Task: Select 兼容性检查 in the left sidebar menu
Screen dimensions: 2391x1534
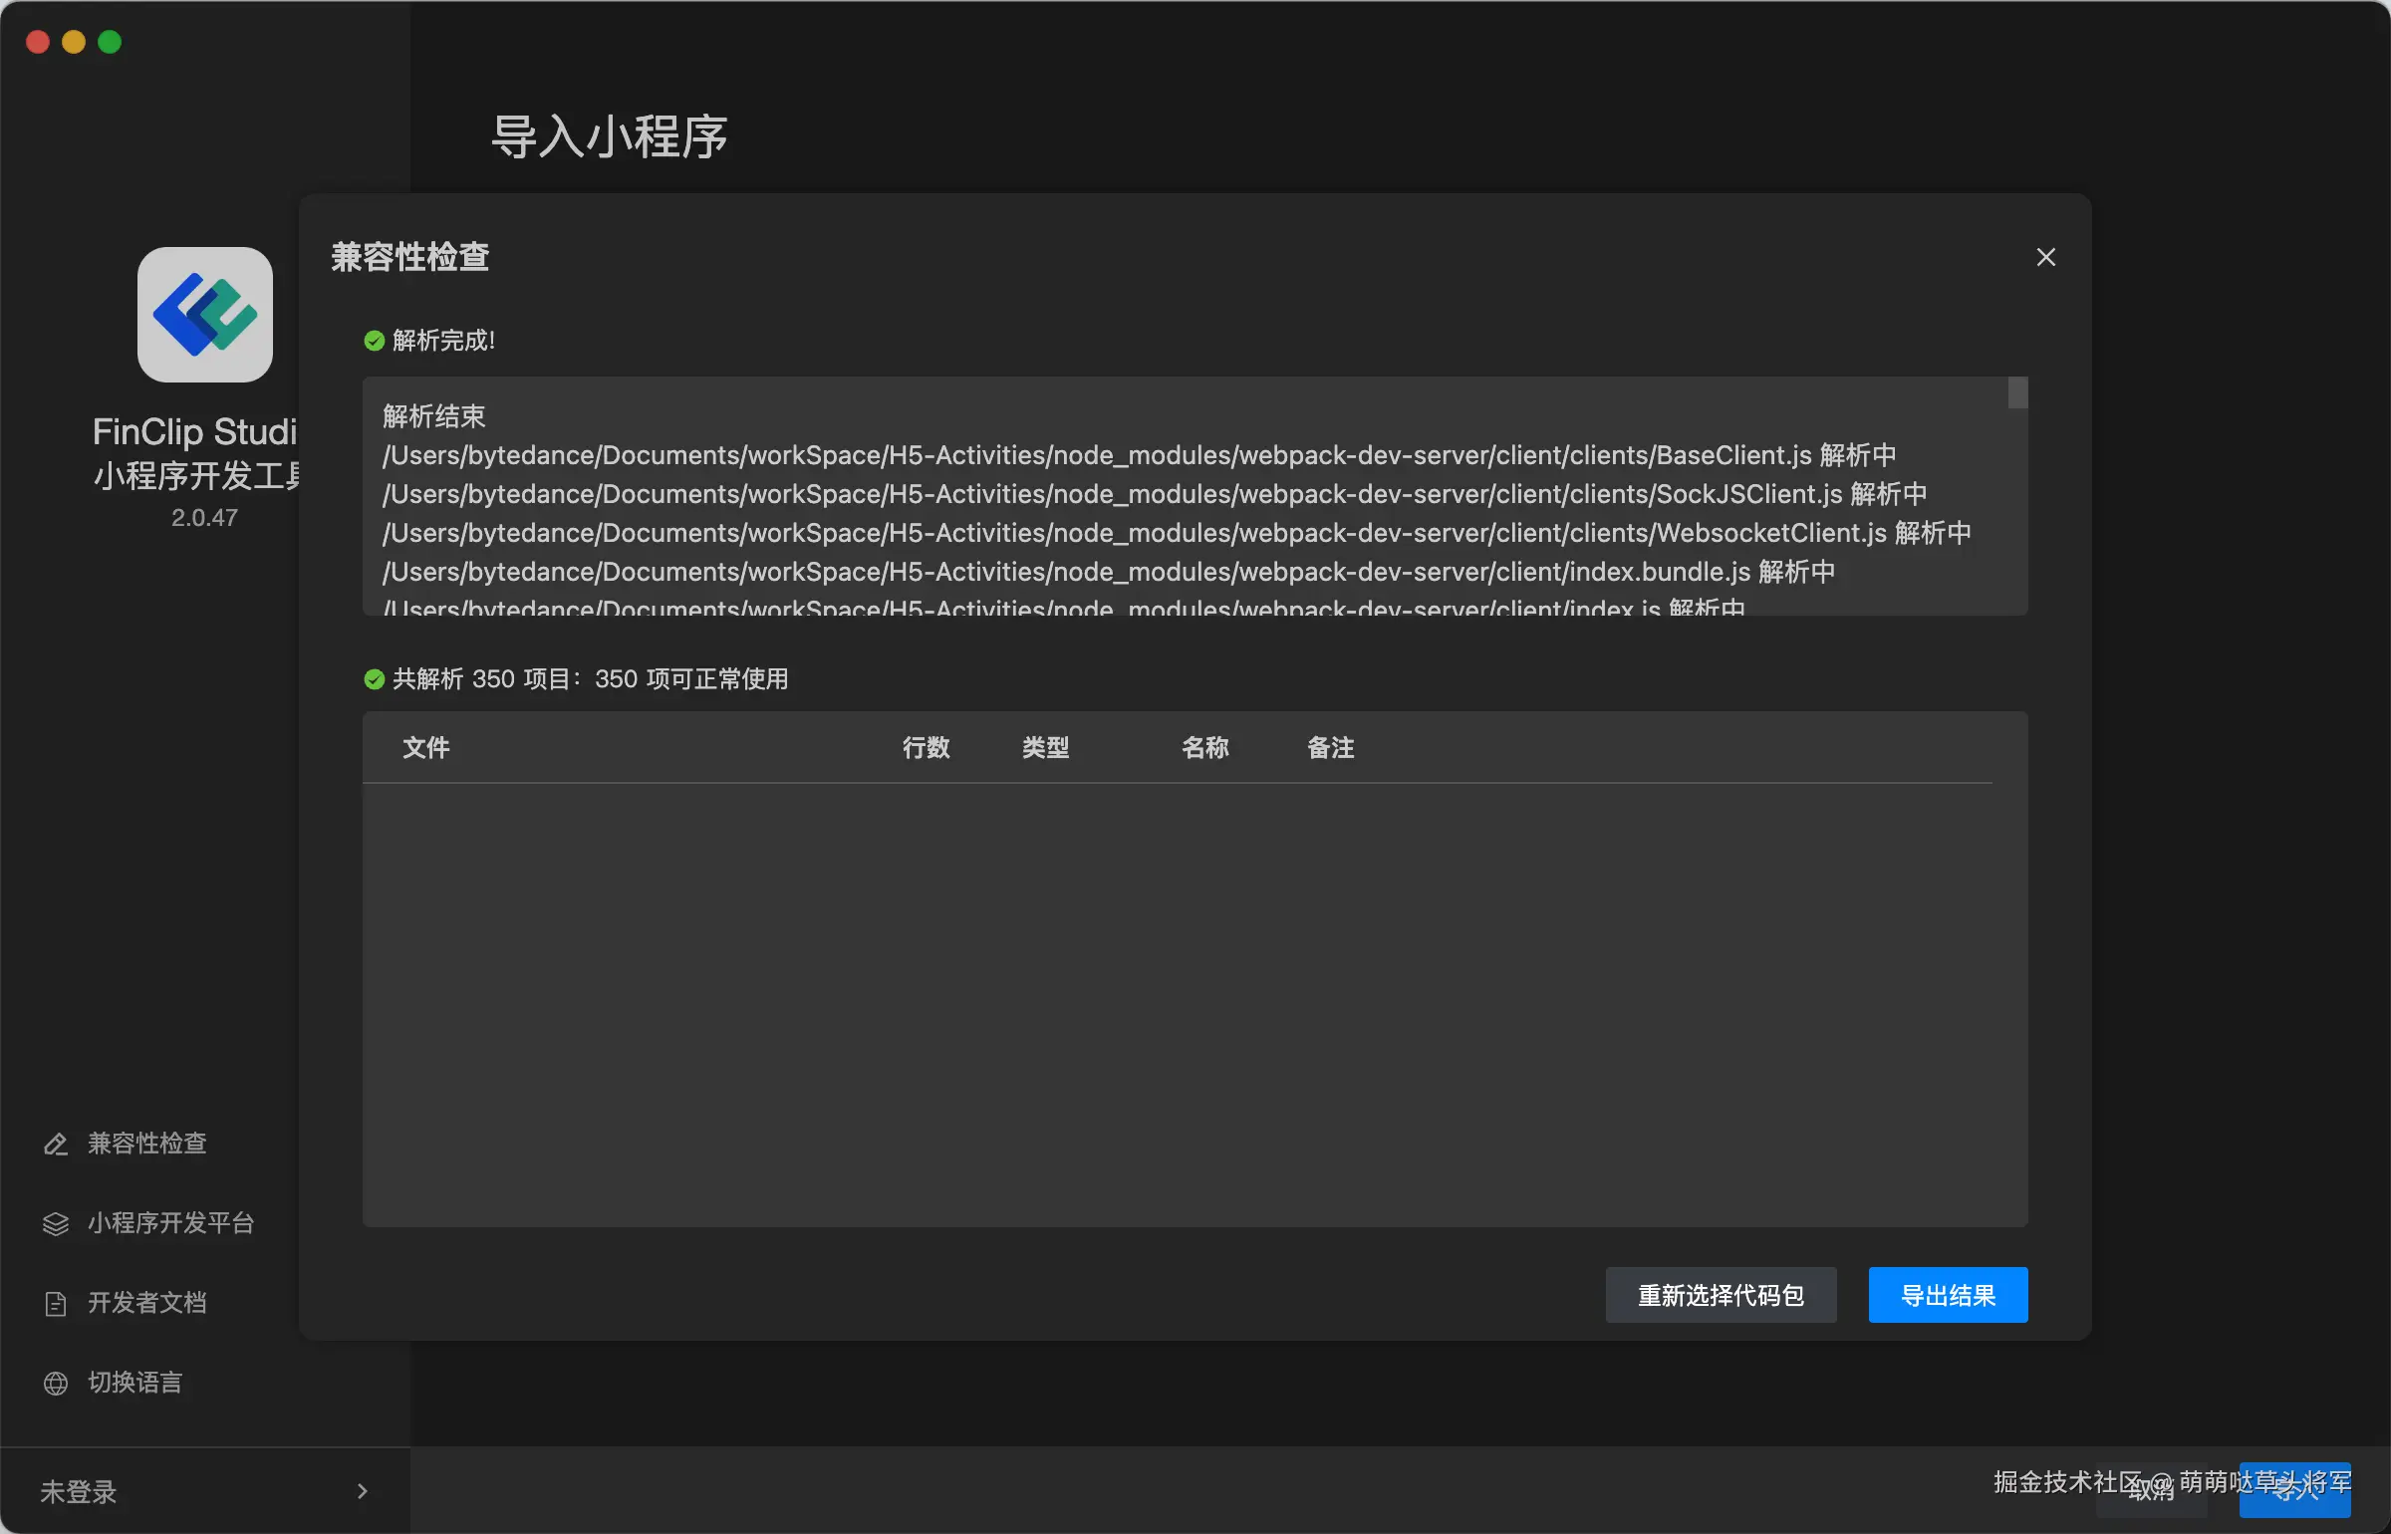Action: pos(146,1144)
